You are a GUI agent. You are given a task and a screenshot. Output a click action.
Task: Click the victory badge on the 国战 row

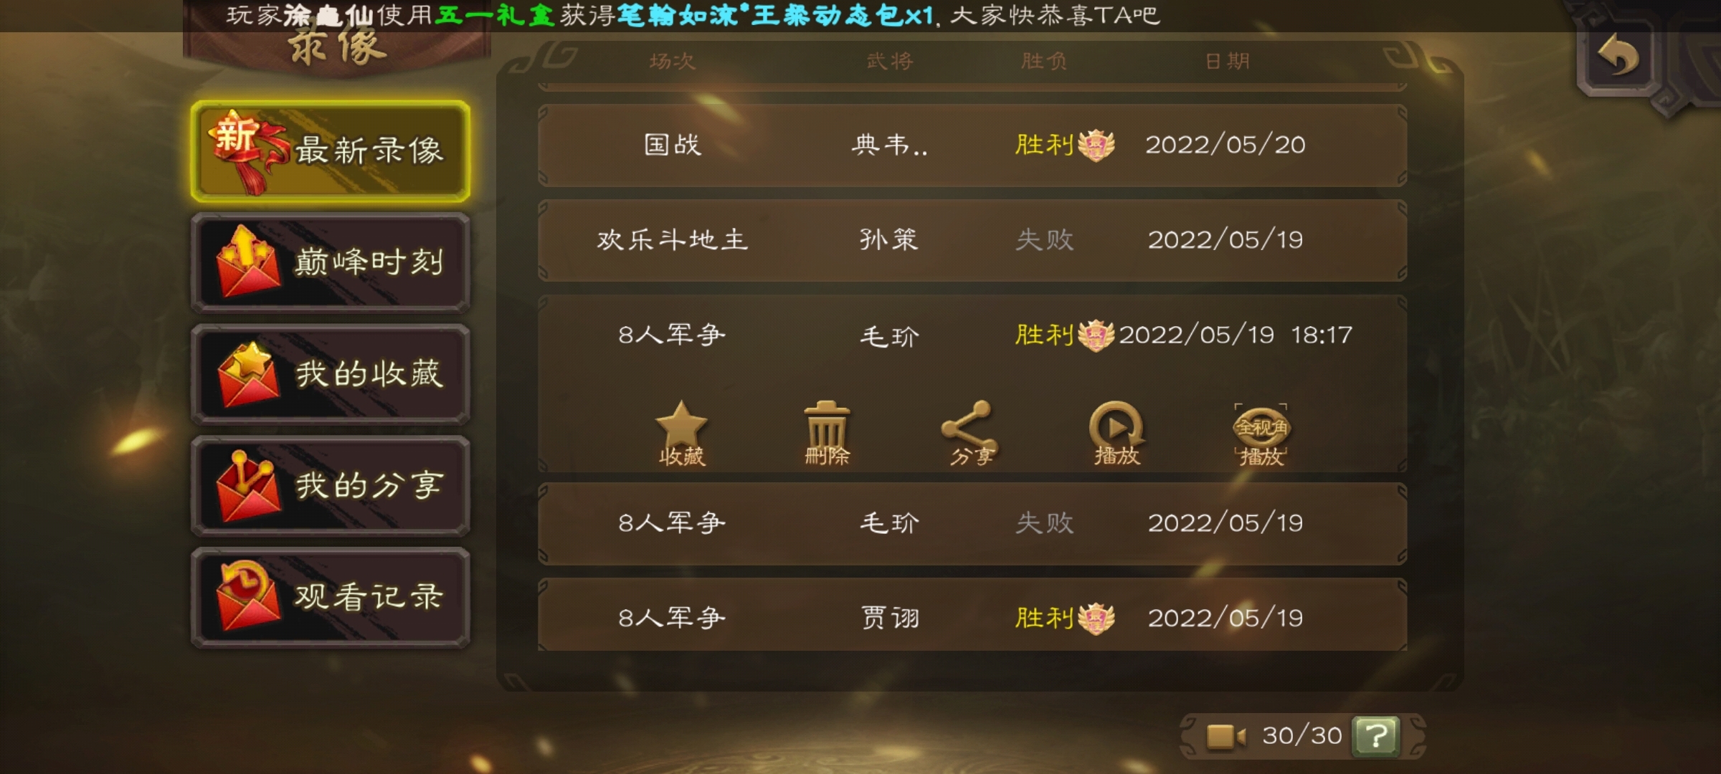[1096, 145]
